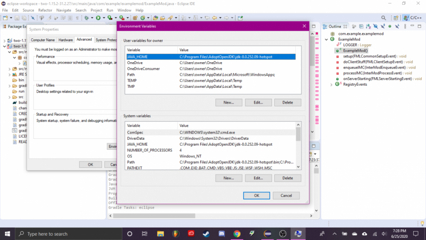Click the Eclipse icon in taskbar
The image size is (426, 240).
(x=268, y=234)
